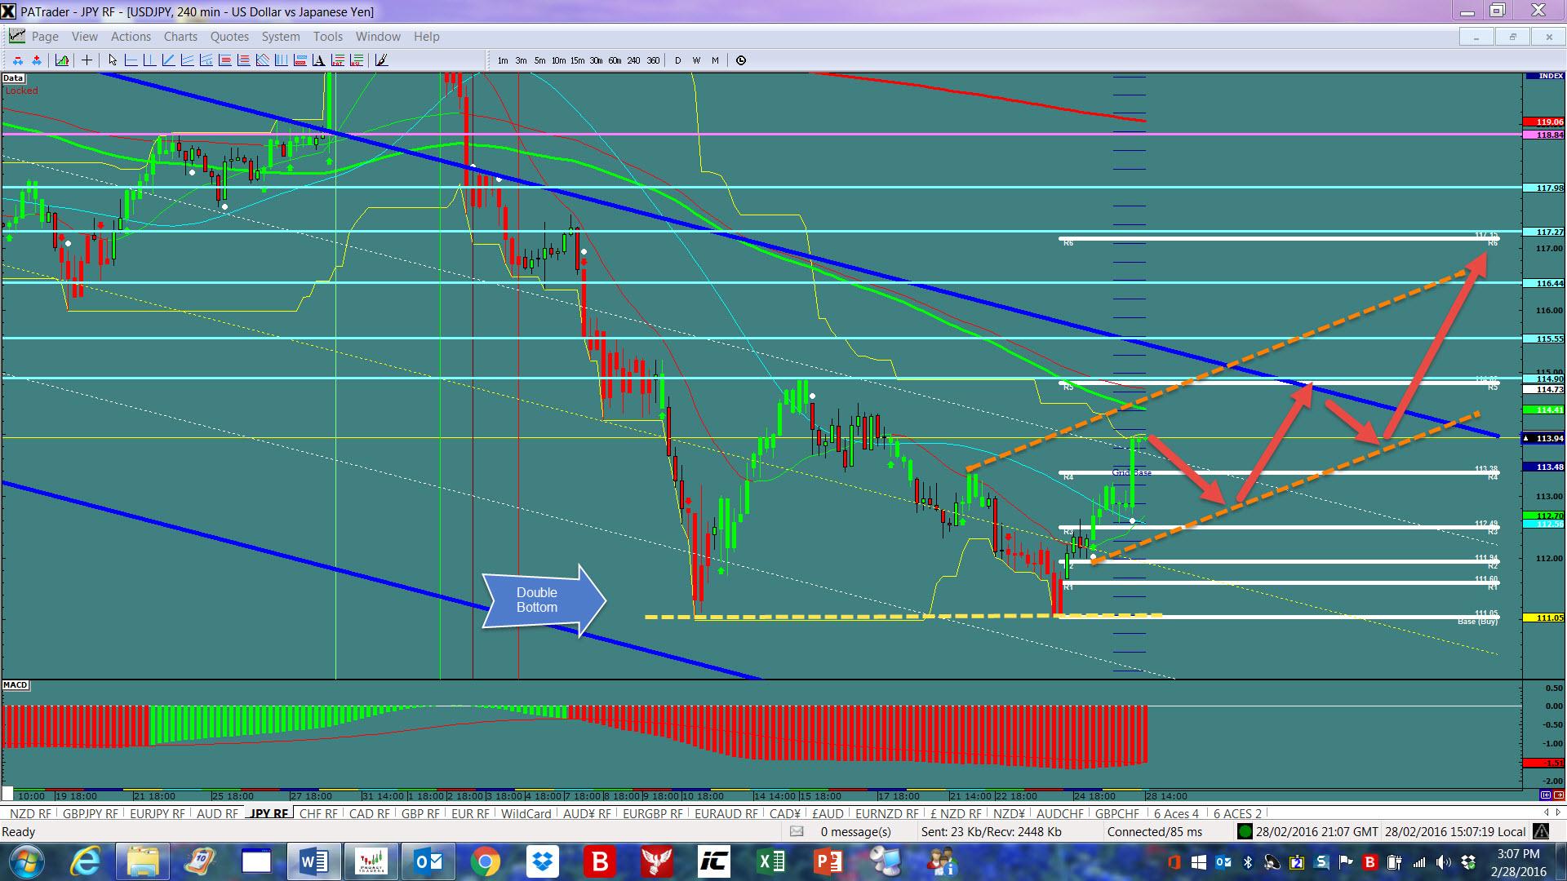Select the trend line drawing tool

pyautogui.click(x=169, y=60)
